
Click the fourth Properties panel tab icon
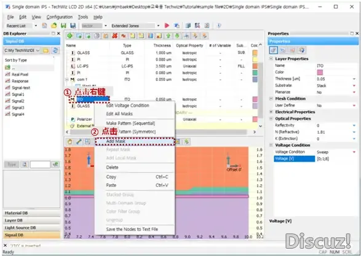302,50
